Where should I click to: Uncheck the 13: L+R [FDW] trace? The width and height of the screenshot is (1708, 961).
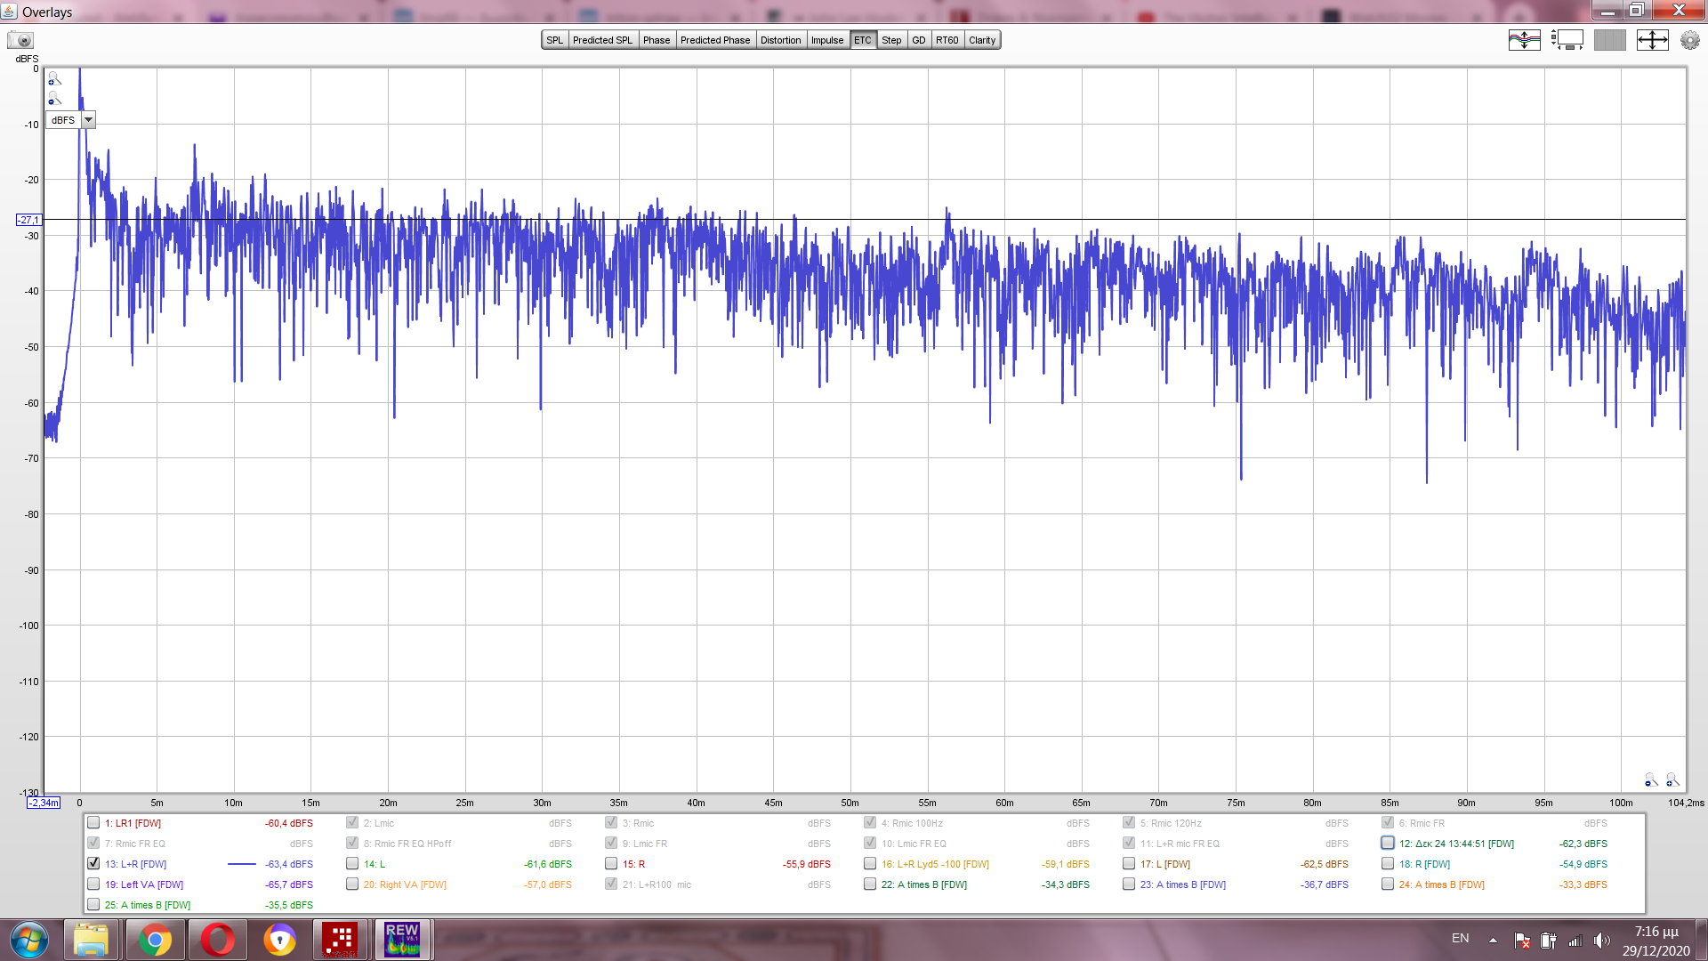pyautogui.click(x=93, y=863)
